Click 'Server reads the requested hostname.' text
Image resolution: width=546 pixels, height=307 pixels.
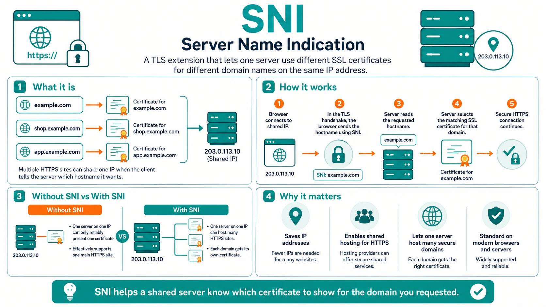pyautogui.click(x=398, y=120)
